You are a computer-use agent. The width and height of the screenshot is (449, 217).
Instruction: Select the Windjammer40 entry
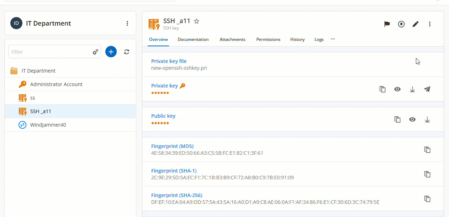(x=48, y=125)
